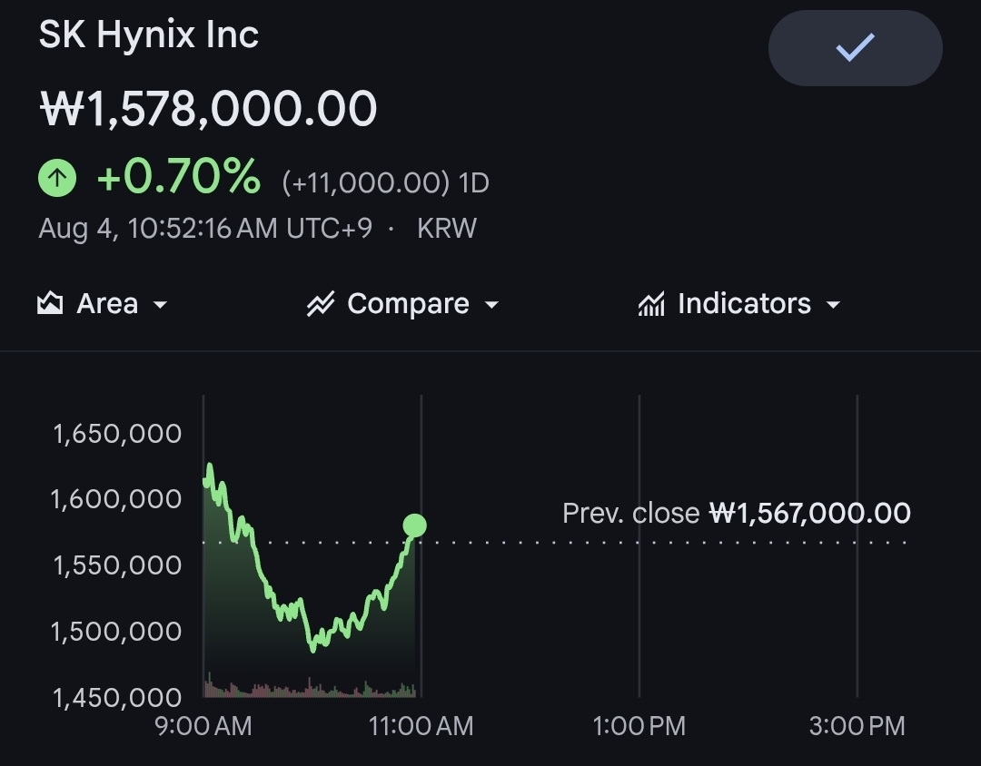This screenshot has height=766, width=981.
Task: Click the 9:00 AM time label
Action: pyautogui.click(x=203, y=726)
